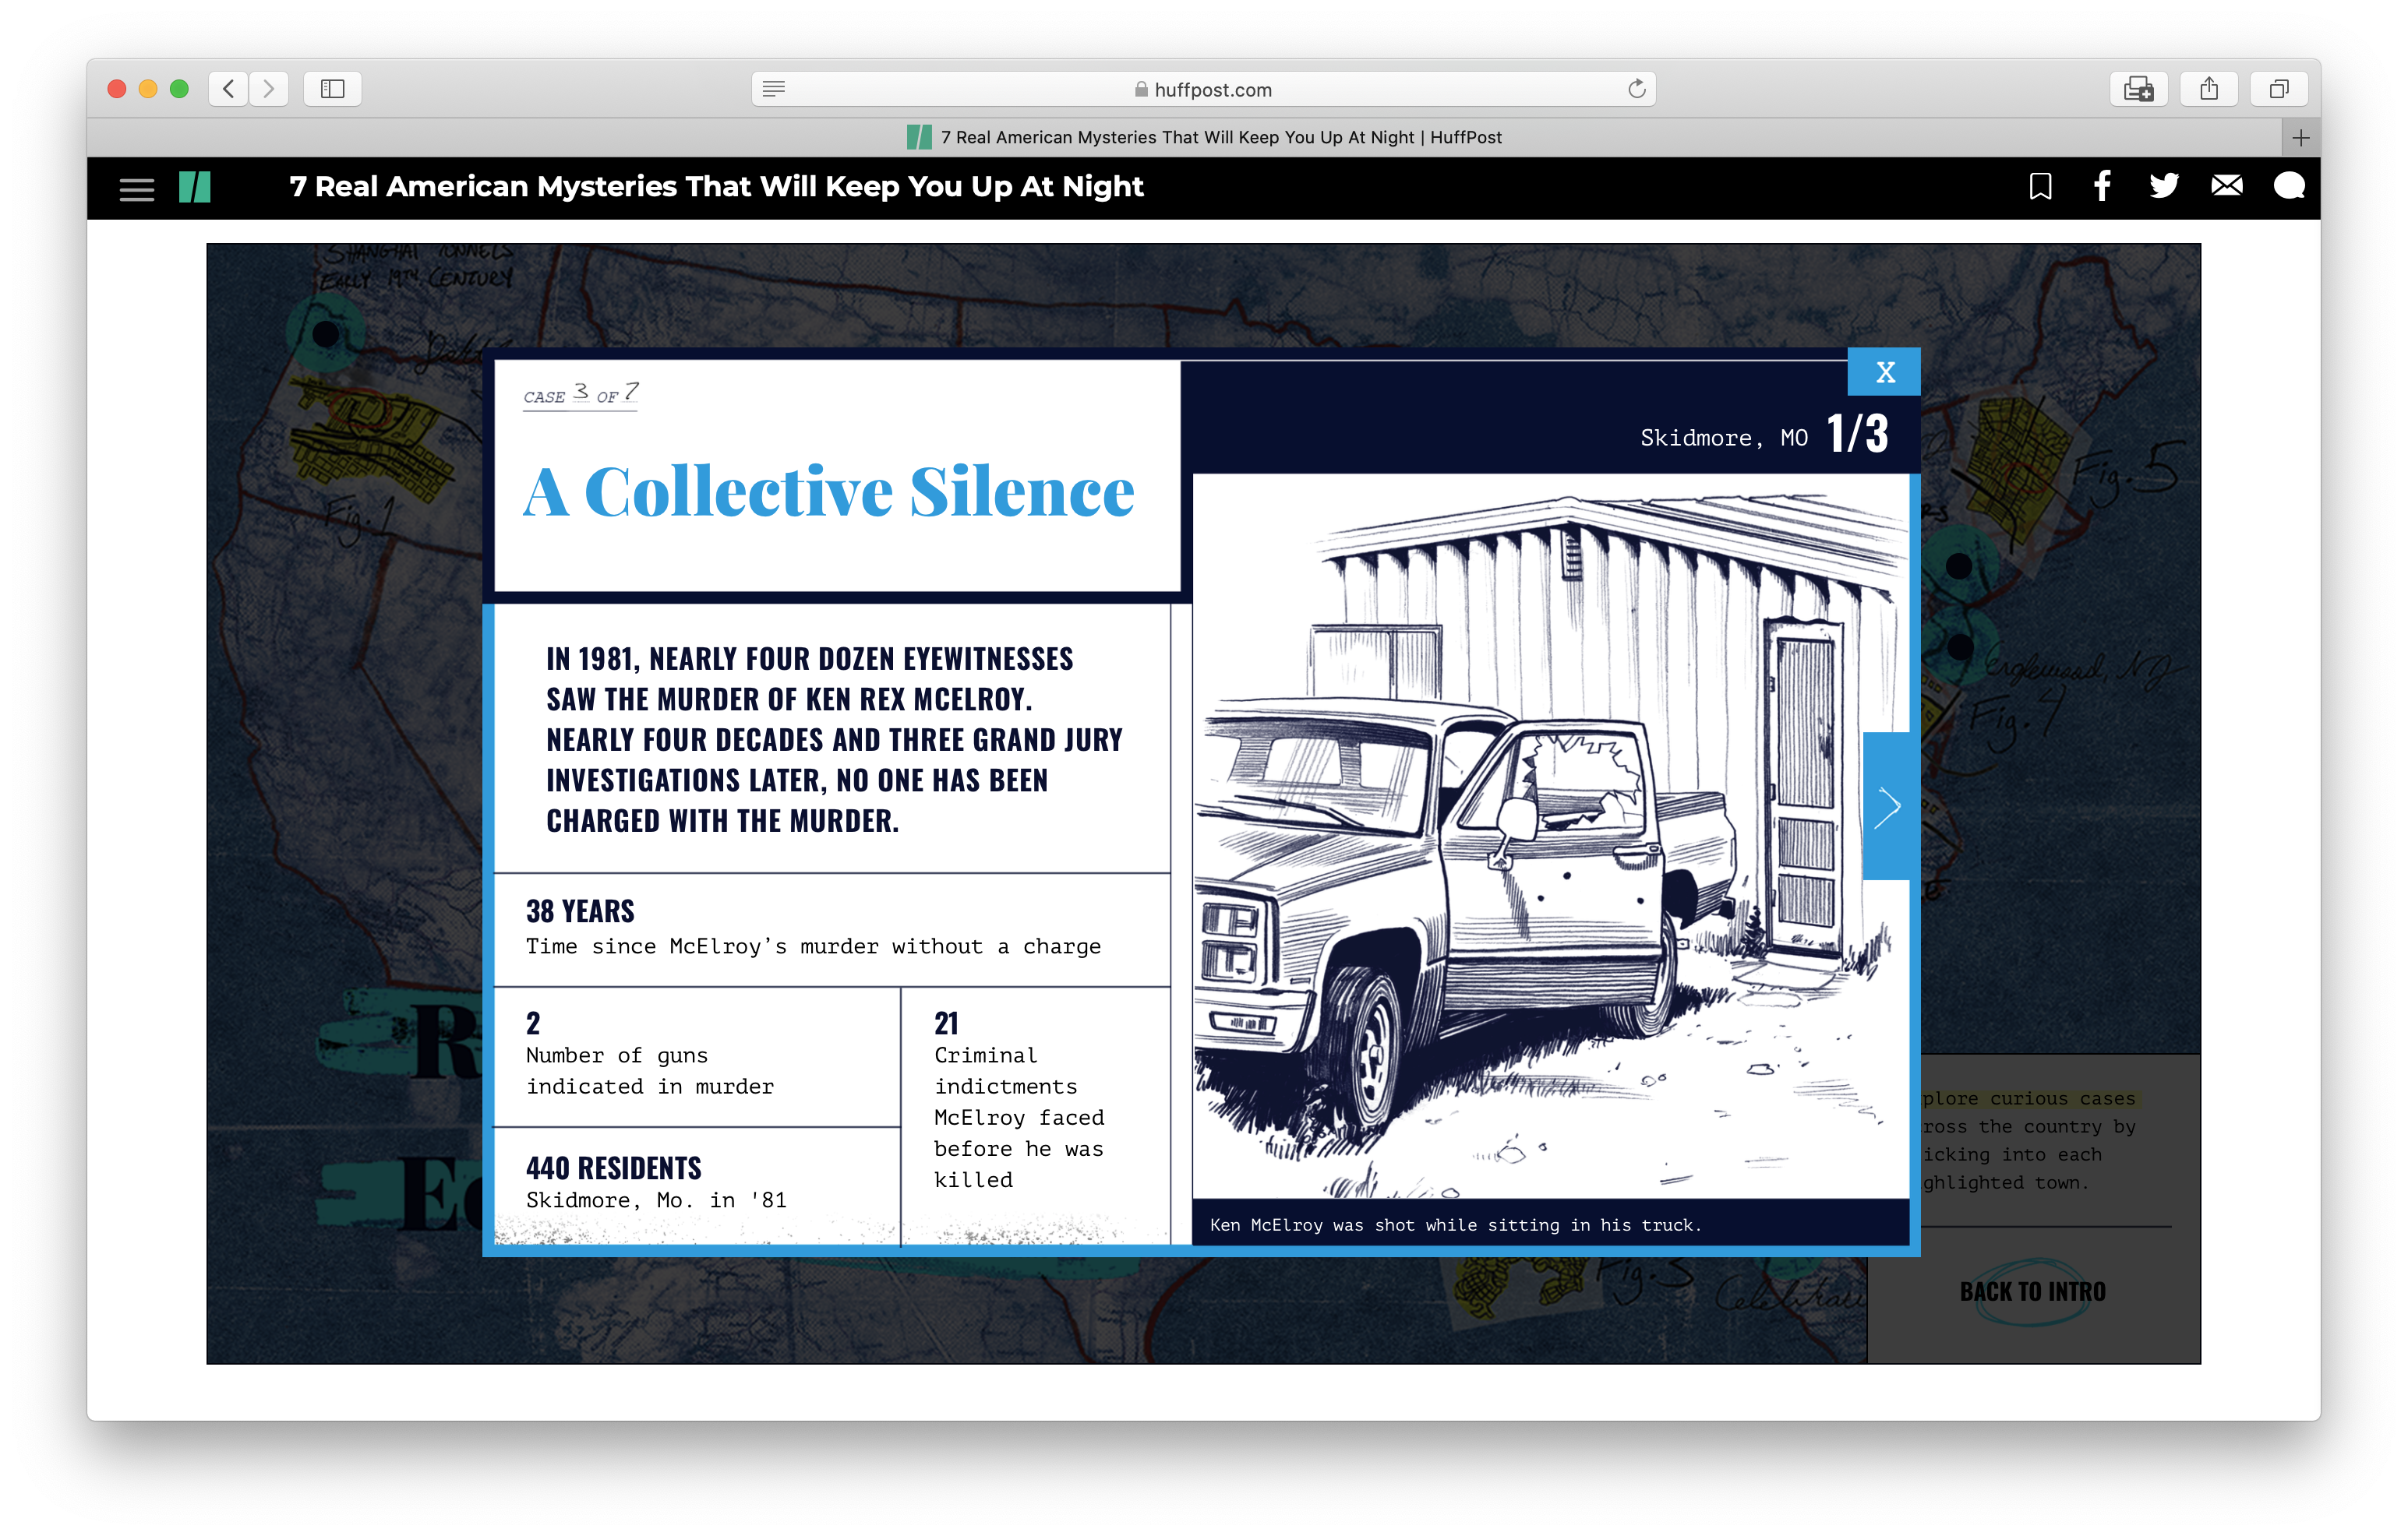Show all tabs overview

pyautogui.click(x=2278, y=89)
